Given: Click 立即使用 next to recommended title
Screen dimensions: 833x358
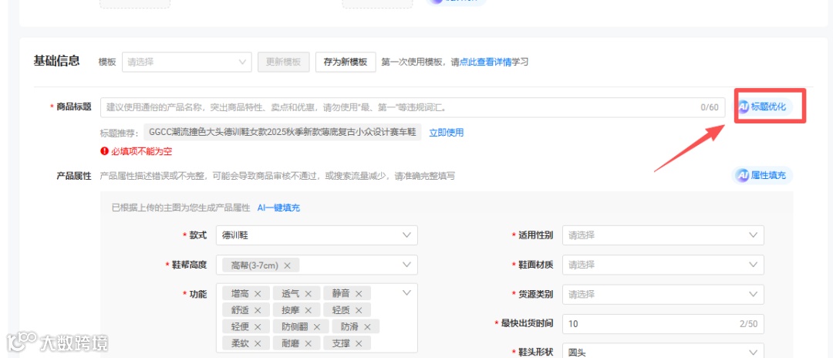Looking at the screenshot, I should click(x=447, y=132).
